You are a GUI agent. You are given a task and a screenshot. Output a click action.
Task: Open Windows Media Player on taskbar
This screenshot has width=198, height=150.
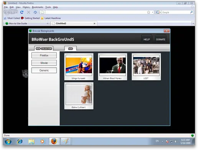click(42, 142)
